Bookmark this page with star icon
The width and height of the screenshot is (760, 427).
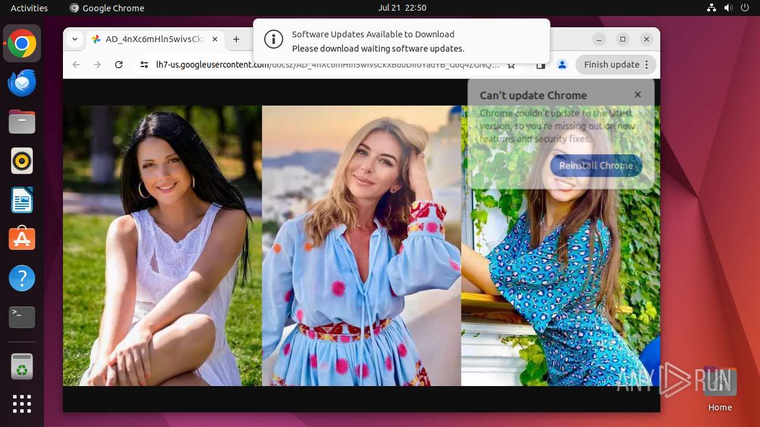pos(511,65)
